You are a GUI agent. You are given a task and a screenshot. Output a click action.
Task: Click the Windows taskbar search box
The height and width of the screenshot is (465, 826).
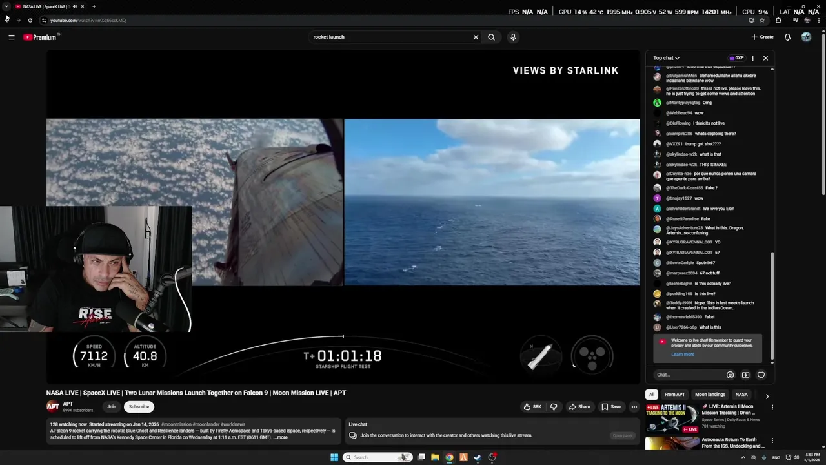point(378,457)
